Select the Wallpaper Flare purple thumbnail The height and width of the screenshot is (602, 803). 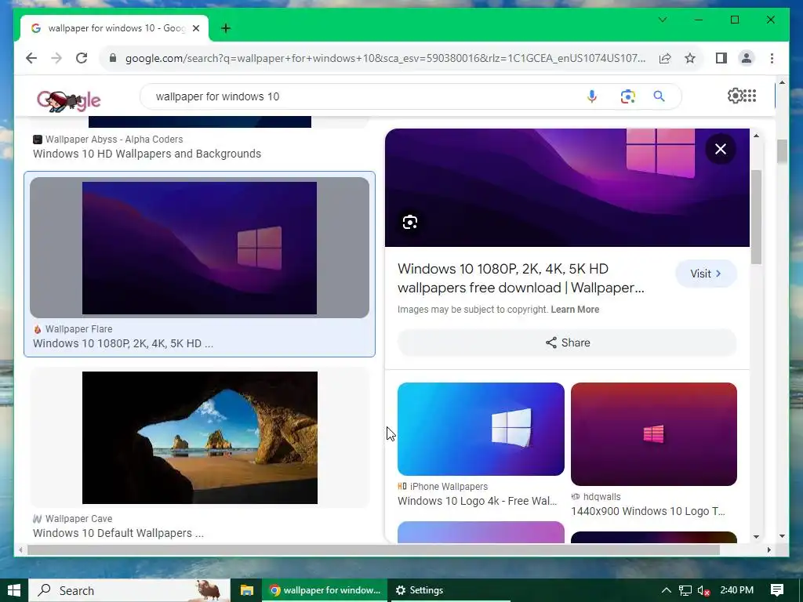199,248
